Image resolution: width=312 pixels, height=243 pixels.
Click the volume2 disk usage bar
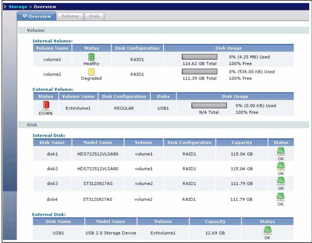(199, 72)
